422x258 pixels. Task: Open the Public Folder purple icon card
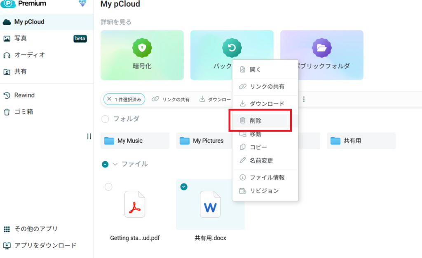321,48
